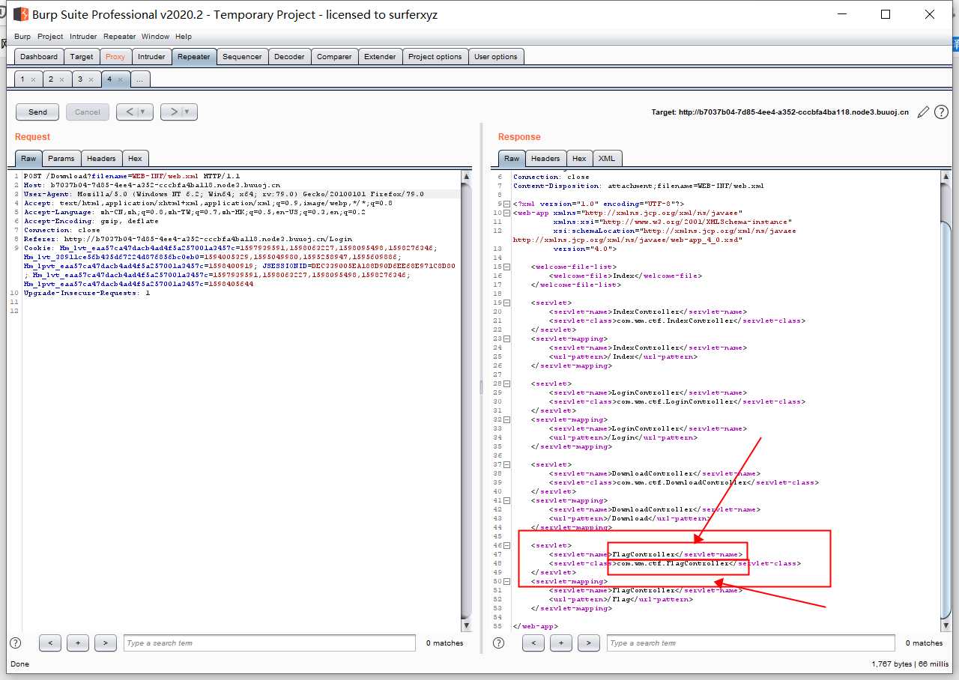
Task: Collapse servlet-mapping fold marker on line 32
Action: (507, 419)
